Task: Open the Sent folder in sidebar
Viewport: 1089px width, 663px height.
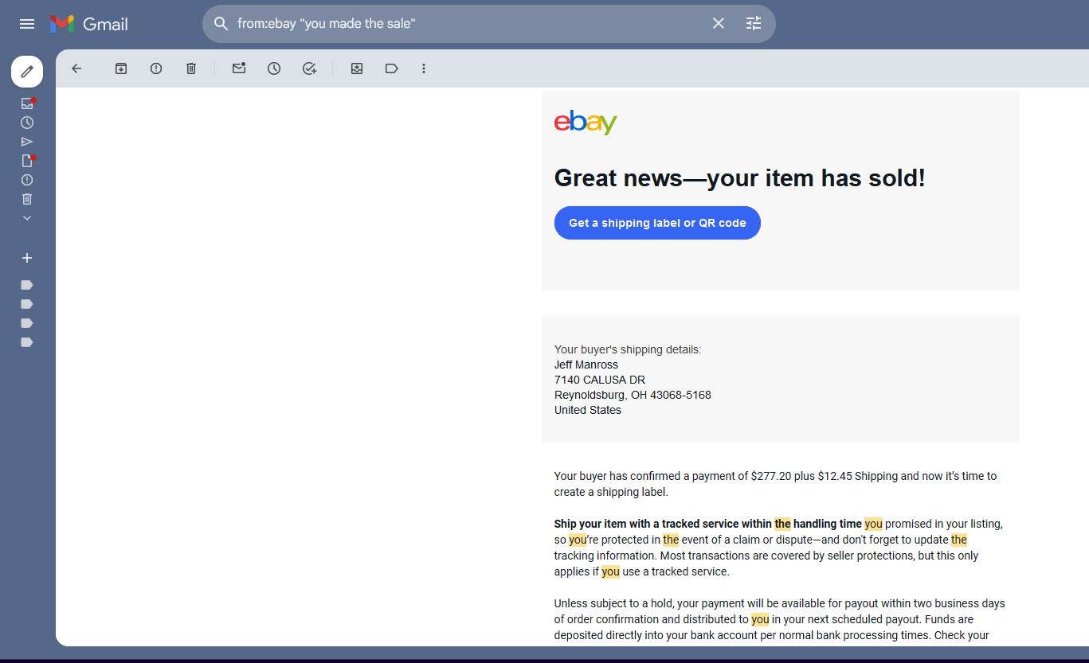Action: (x=27, y=142)
